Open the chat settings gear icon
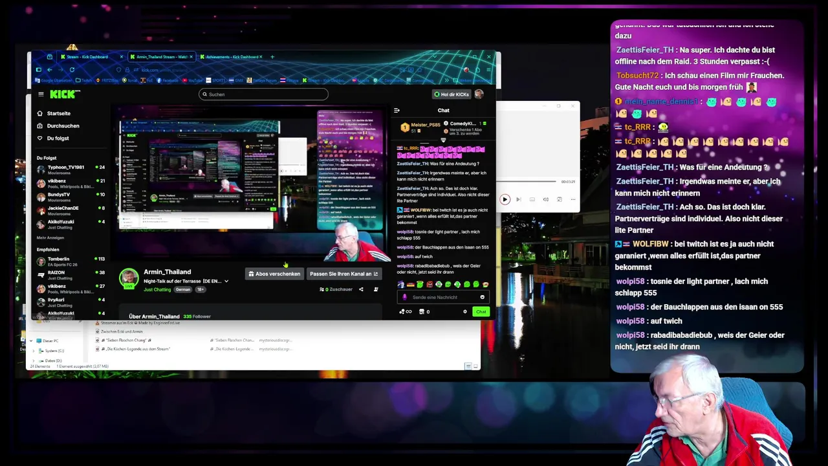This screenshot has width=828, height=466. pyautogui.click(x=464, y=312)
